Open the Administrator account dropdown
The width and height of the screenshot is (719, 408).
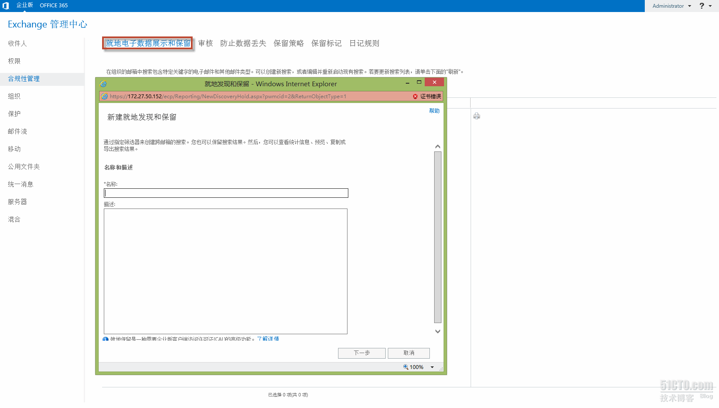pyautogui.click(x=672, y=6)
